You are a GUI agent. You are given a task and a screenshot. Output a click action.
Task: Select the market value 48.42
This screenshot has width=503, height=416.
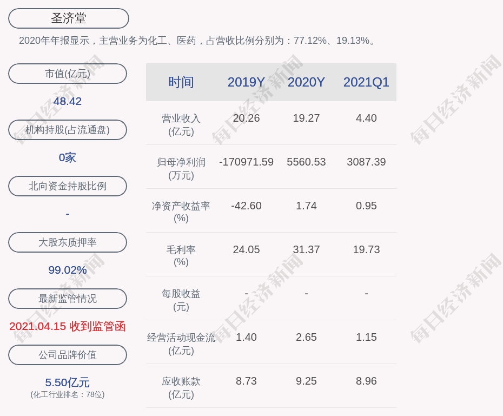tap(68, 101)
